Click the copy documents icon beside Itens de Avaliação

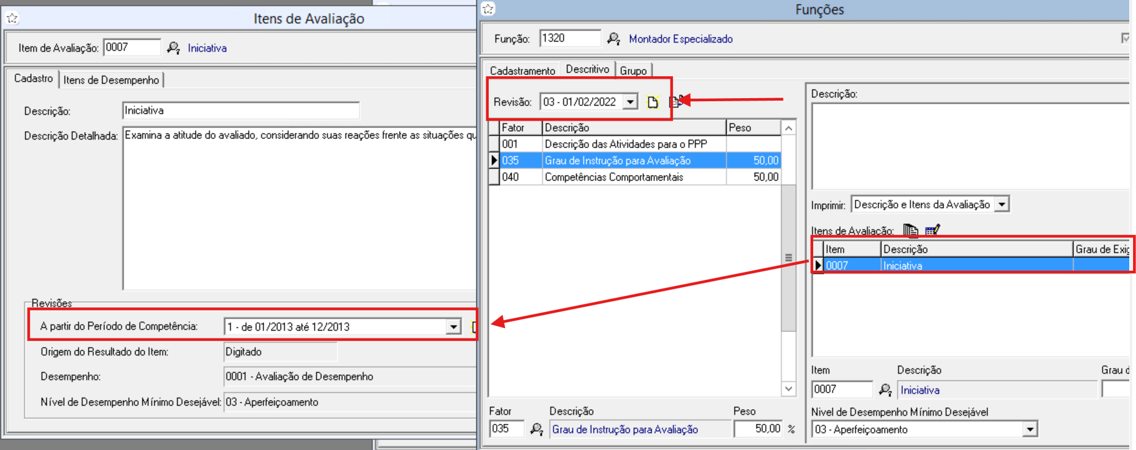910,230
